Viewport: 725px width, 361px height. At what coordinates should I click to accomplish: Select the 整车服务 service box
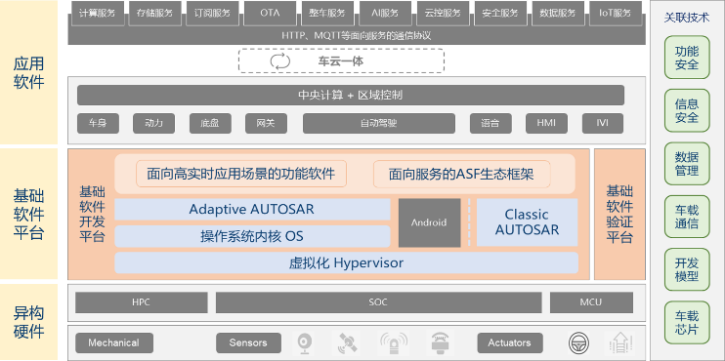[x=327, y=13]
